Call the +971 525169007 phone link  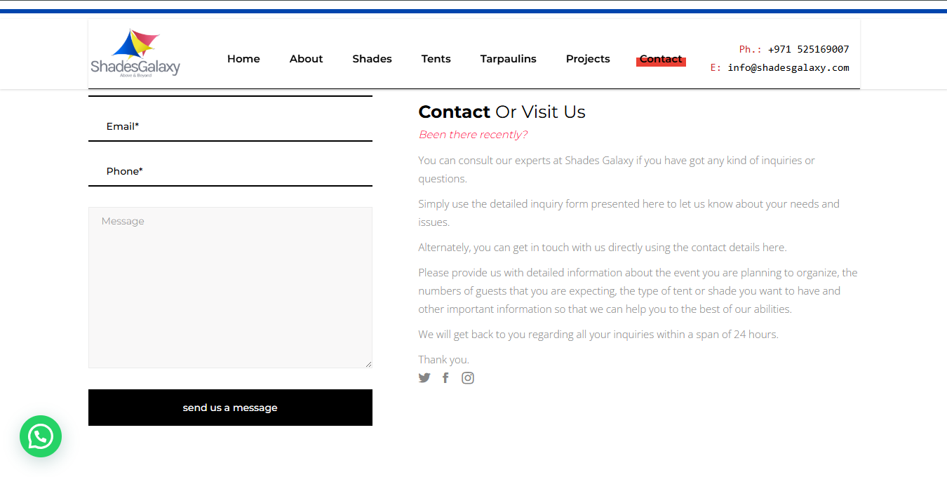click(808, 49)
